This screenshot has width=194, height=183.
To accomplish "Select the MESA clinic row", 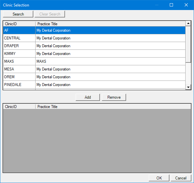I will (94, 69).
